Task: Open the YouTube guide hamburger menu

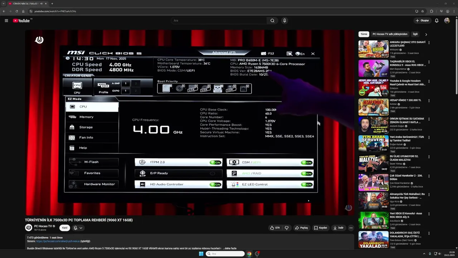Action: (6, 20)
